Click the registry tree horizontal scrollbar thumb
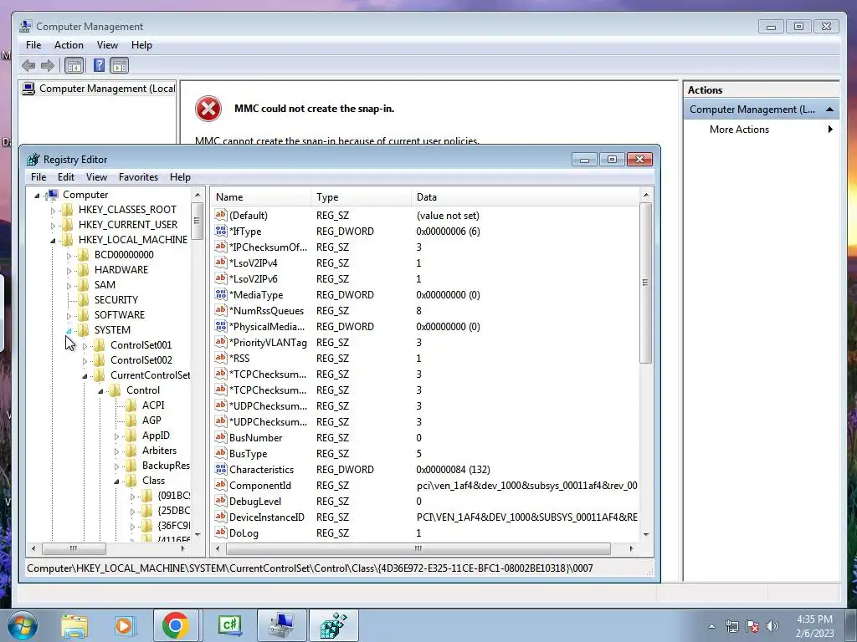This screenshot has width=857, height=642. coord(74,548)
